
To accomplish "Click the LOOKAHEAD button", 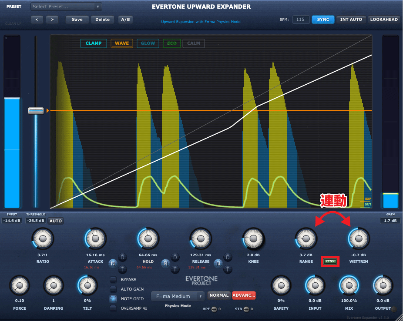I will [x=384, y=20].
